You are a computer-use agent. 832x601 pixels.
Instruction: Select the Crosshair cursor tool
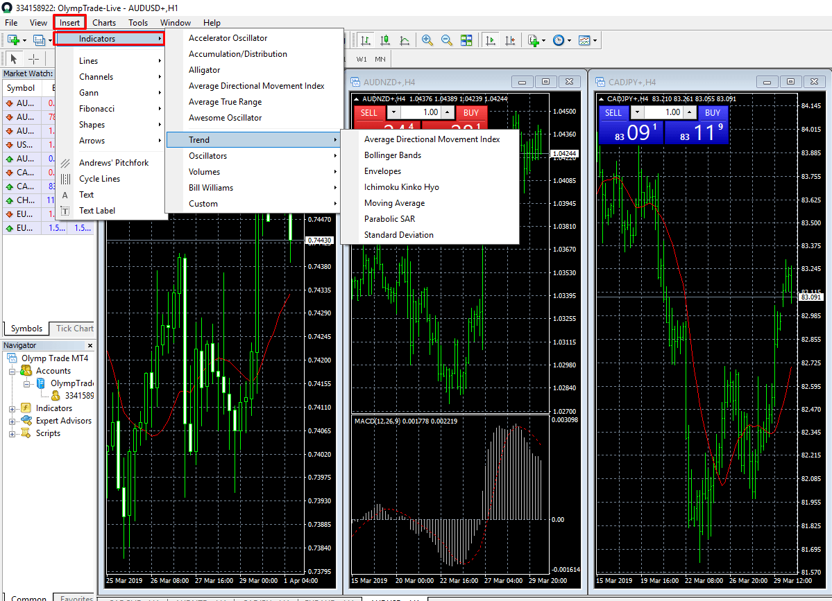click(x=33, y=59)
